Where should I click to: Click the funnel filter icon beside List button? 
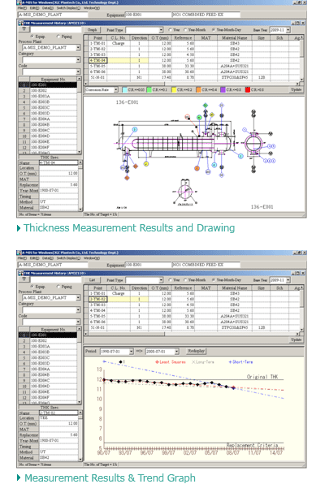coord(24,279)
